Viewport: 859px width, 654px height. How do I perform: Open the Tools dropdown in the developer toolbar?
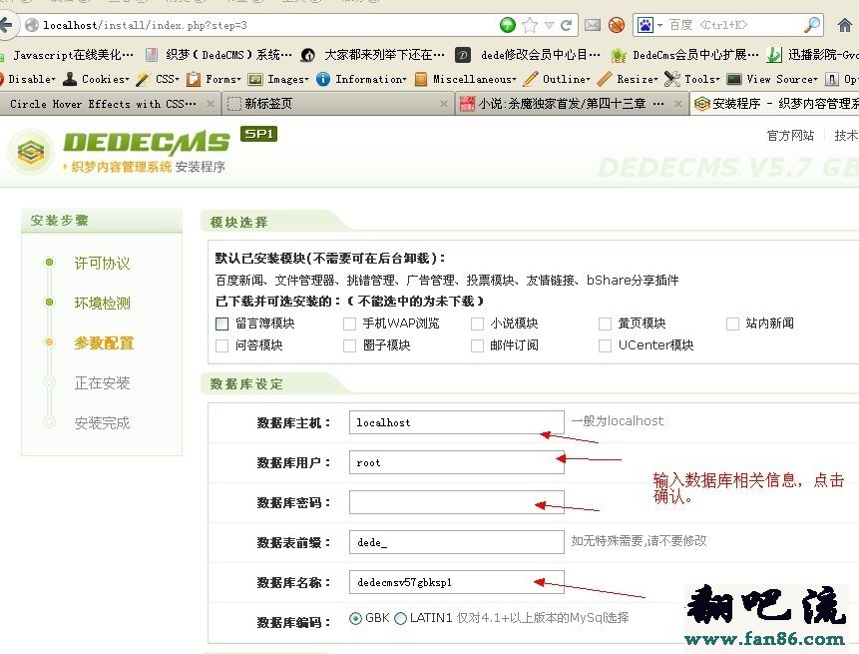[x=692, y=79]
